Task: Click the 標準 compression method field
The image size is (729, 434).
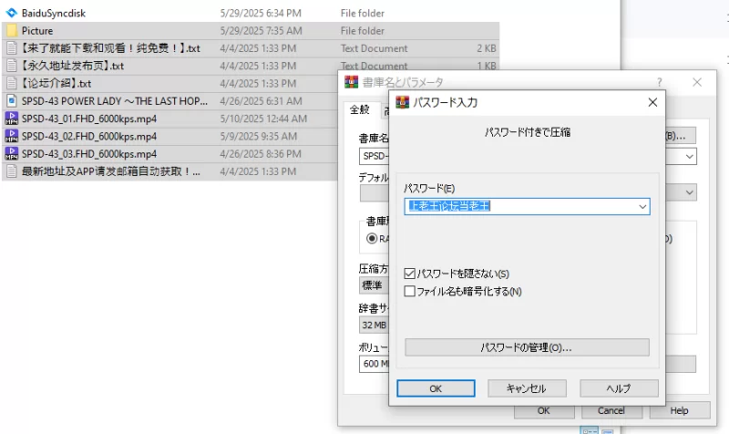Action: 375,285
